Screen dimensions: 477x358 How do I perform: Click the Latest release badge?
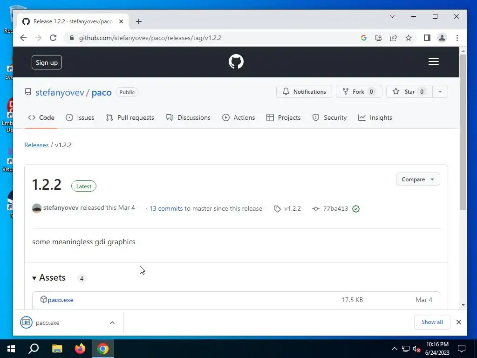pyautogui.click(x=84, y=186)
